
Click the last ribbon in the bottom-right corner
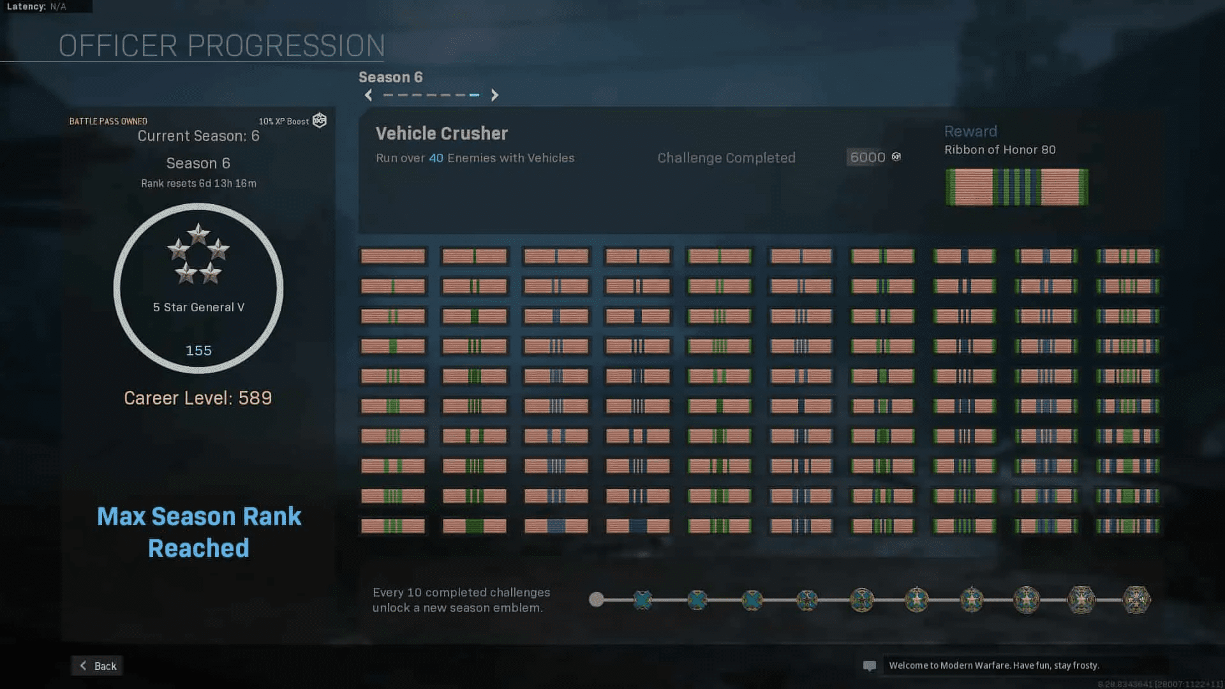coord(1128,526)
